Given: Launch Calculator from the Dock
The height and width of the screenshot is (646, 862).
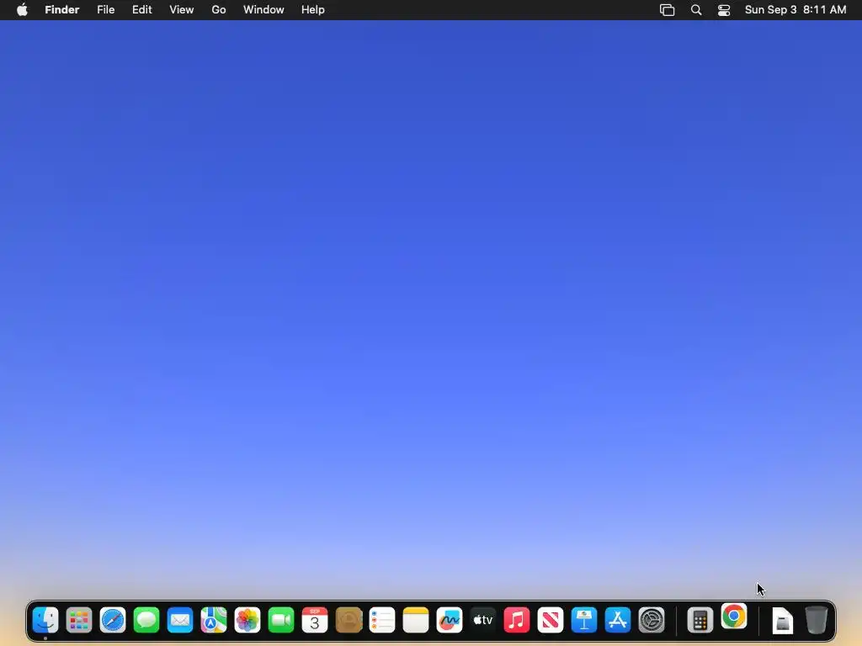Looking at the screenshot, I should pos(700,621).
